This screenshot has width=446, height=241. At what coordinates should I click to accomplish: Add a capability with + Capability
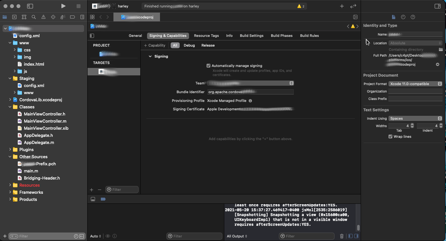click(x=154, y=45)
